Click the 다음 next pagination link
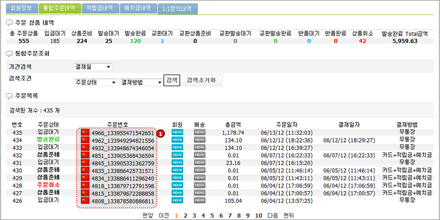Image resolution: width=440 pixels, height=220 pixels. pos(273,215)
